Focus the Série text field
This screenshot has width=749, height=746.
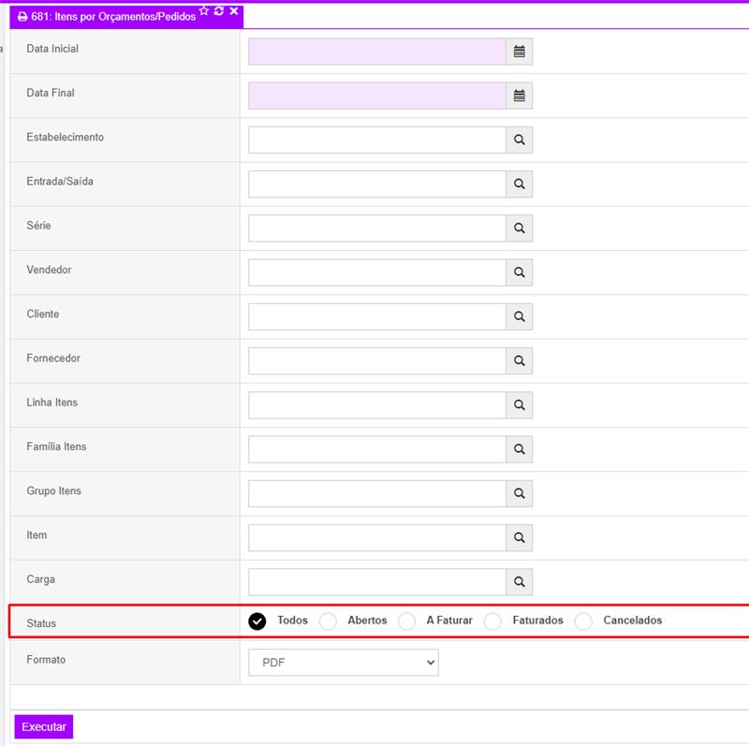[x=377, y=228]
